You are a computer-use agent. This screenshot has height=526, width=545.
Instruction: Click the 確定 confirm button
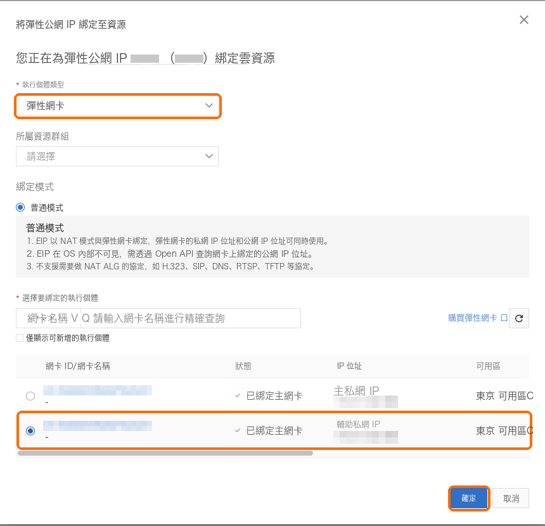[469, 498]
